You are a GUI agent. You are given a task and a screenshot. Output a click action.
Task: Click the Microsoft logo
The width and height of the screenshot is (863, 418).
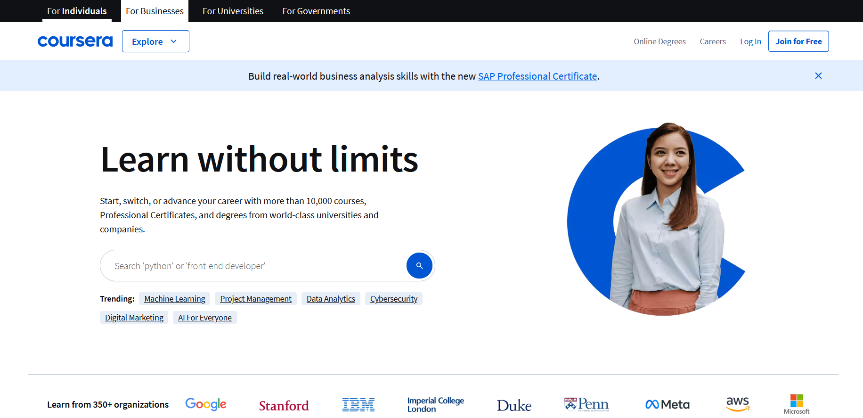(x=797, y=404)
